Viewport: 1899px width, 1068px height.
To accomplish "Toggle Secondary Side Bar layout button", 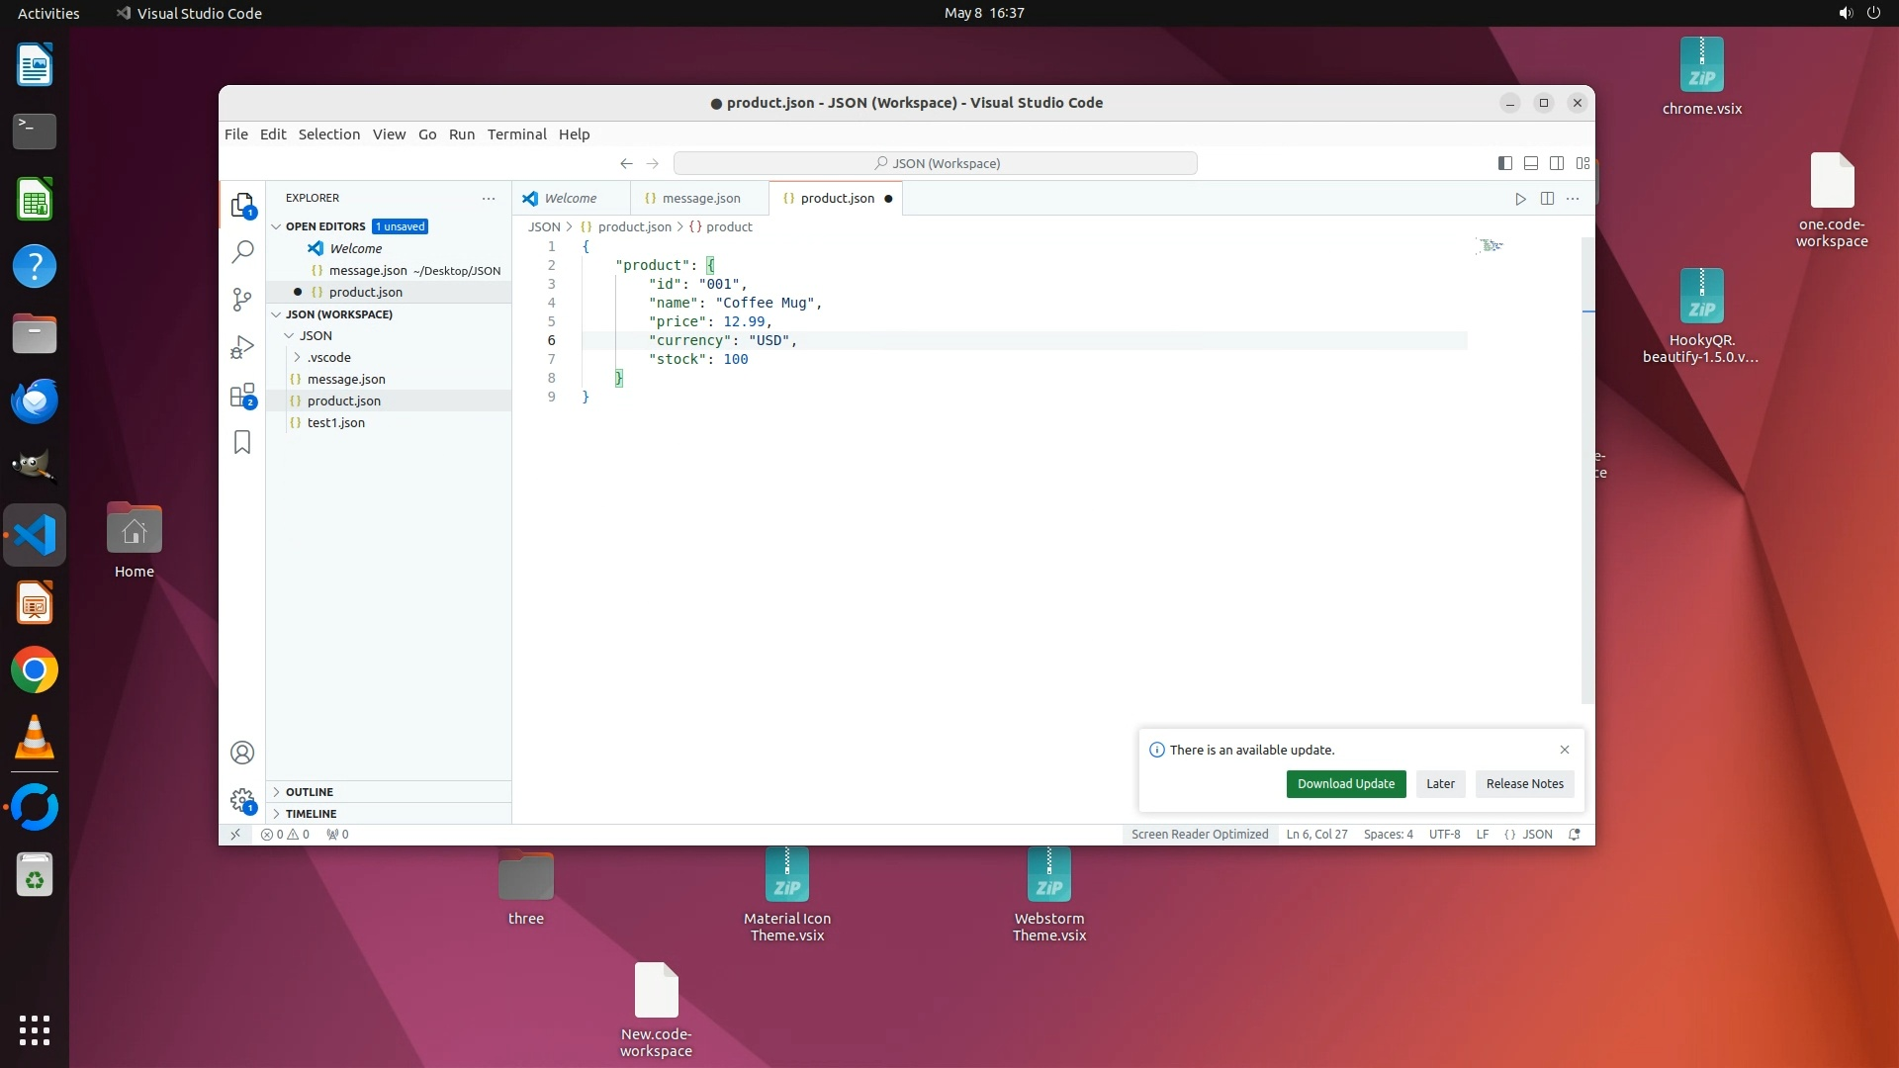I will (1557, 163).
